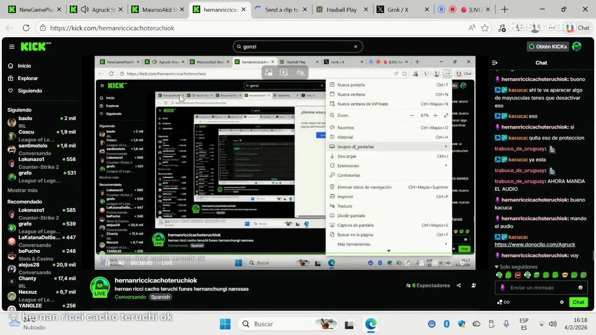Click the search box containing gonzi
The width and height of the screenshot is (596, 335).
(x=298, y=47)
